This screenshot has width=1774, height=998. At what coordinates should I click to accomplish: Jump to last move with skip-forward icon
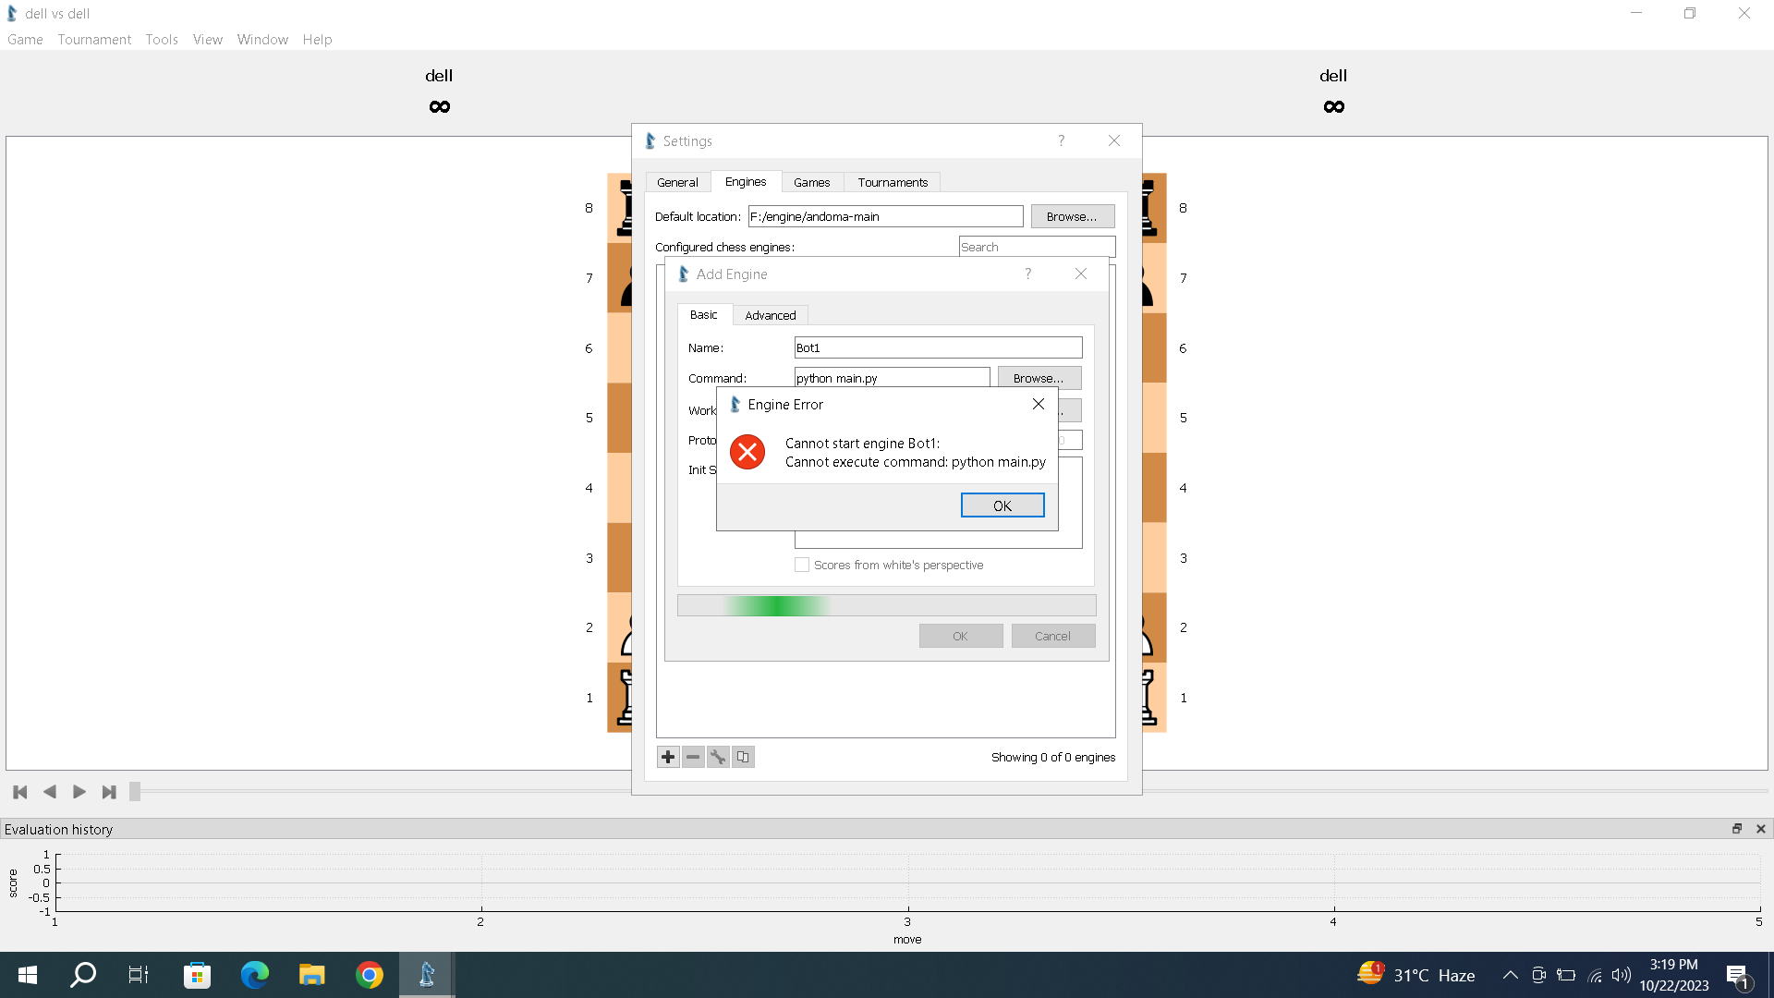pos(108,792)
